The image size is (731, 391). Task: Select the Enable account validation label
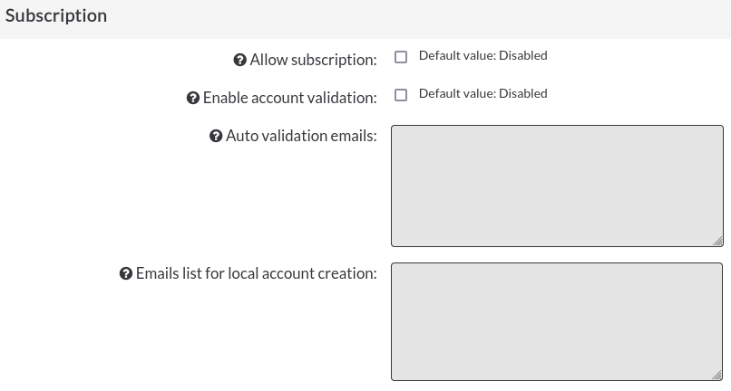pos(289,99)
